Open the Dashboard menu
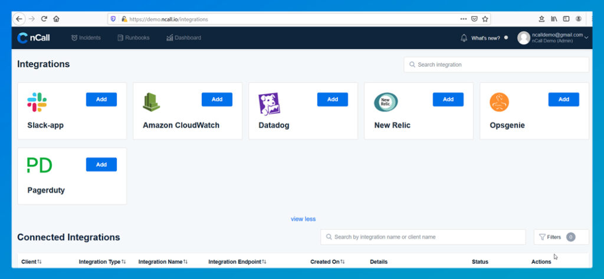Viewport: 604px width, 279px height. click(x=184, y=38)
